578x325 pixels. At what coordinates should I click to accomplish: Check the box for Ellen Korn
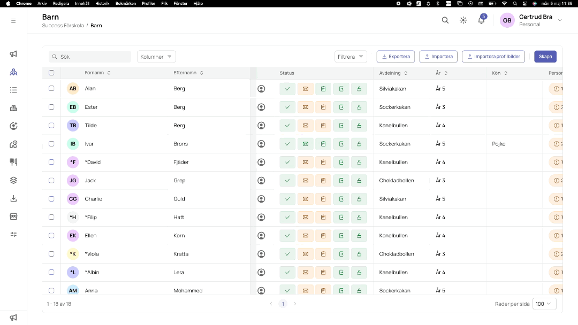click(51, 236)
